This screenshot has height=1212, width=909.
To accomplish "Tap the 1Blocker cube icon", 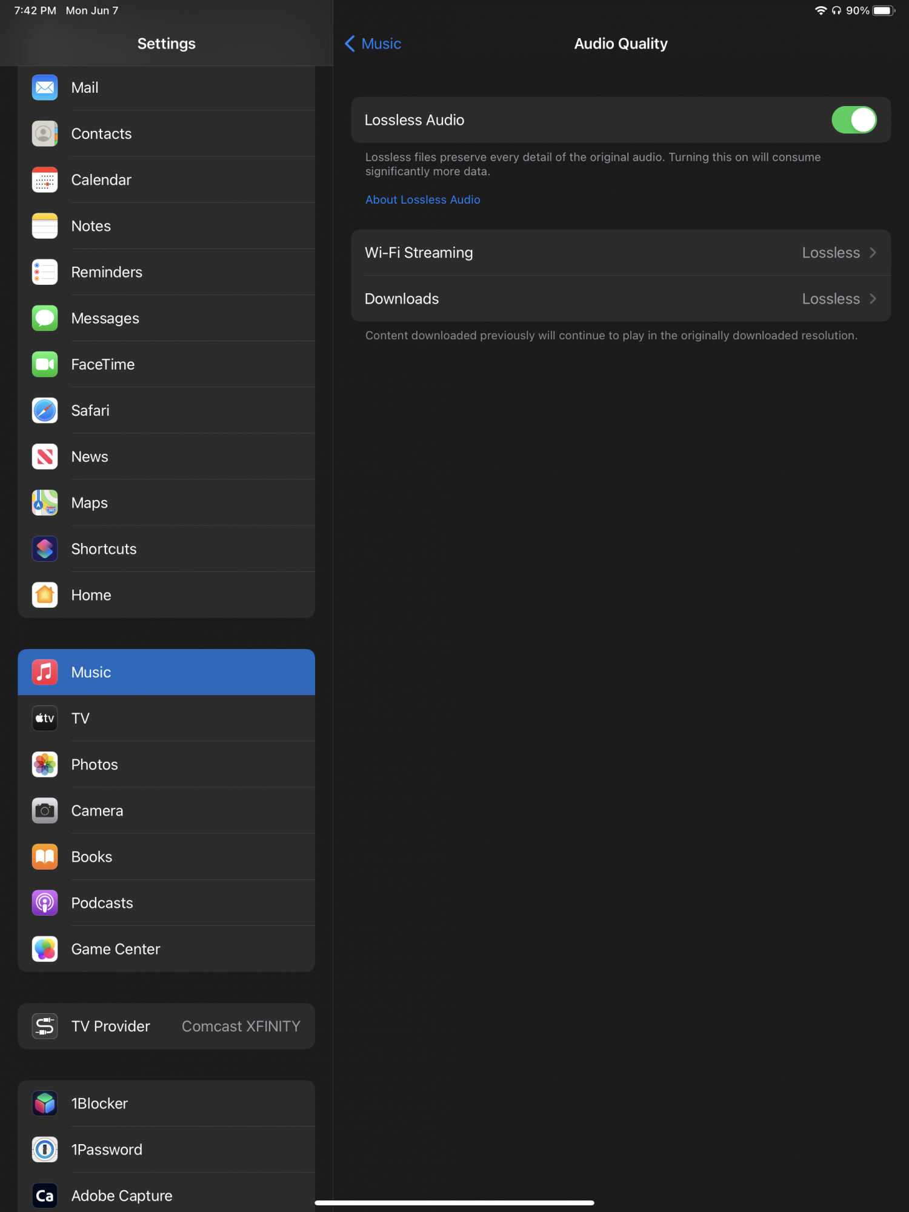I will click(x=45, y=1104).
